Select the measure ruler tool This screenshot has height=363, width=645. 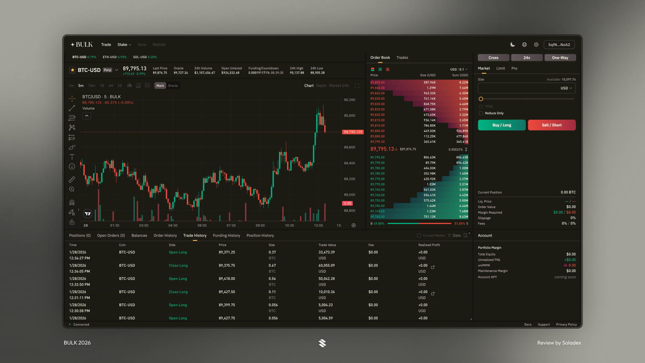72,179
